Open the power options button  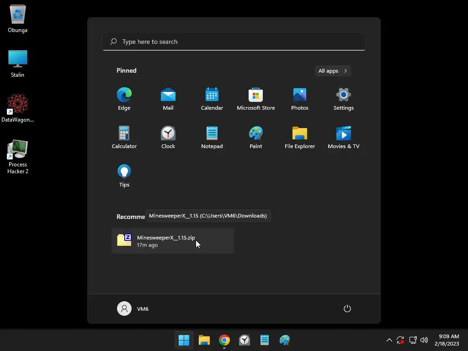pos(347,308)
